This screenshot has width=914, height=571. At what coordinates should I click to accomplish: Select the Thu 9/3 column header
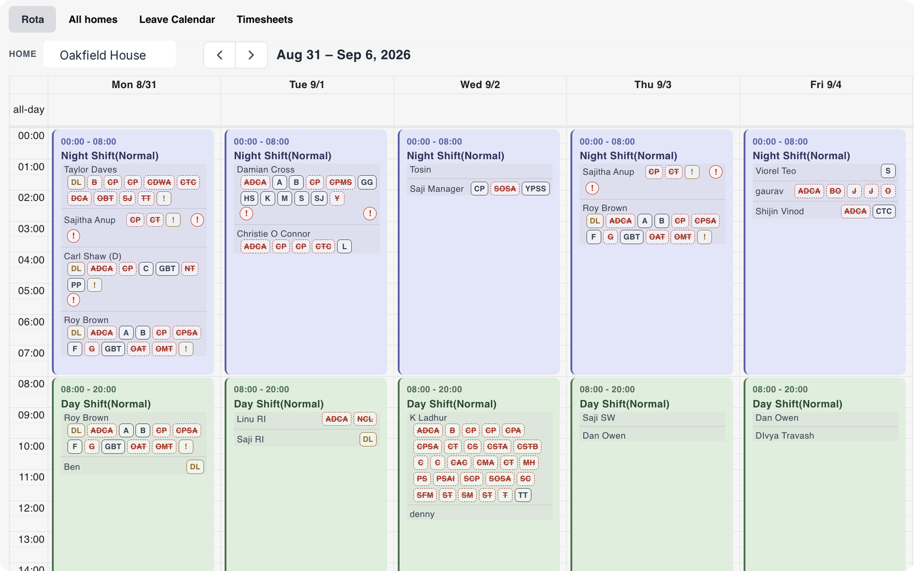[x=653, y=85]
